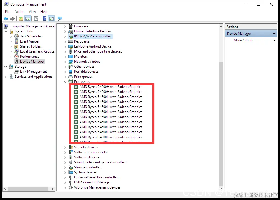Expand the Local Users and Groups chevron

(11, 52)
